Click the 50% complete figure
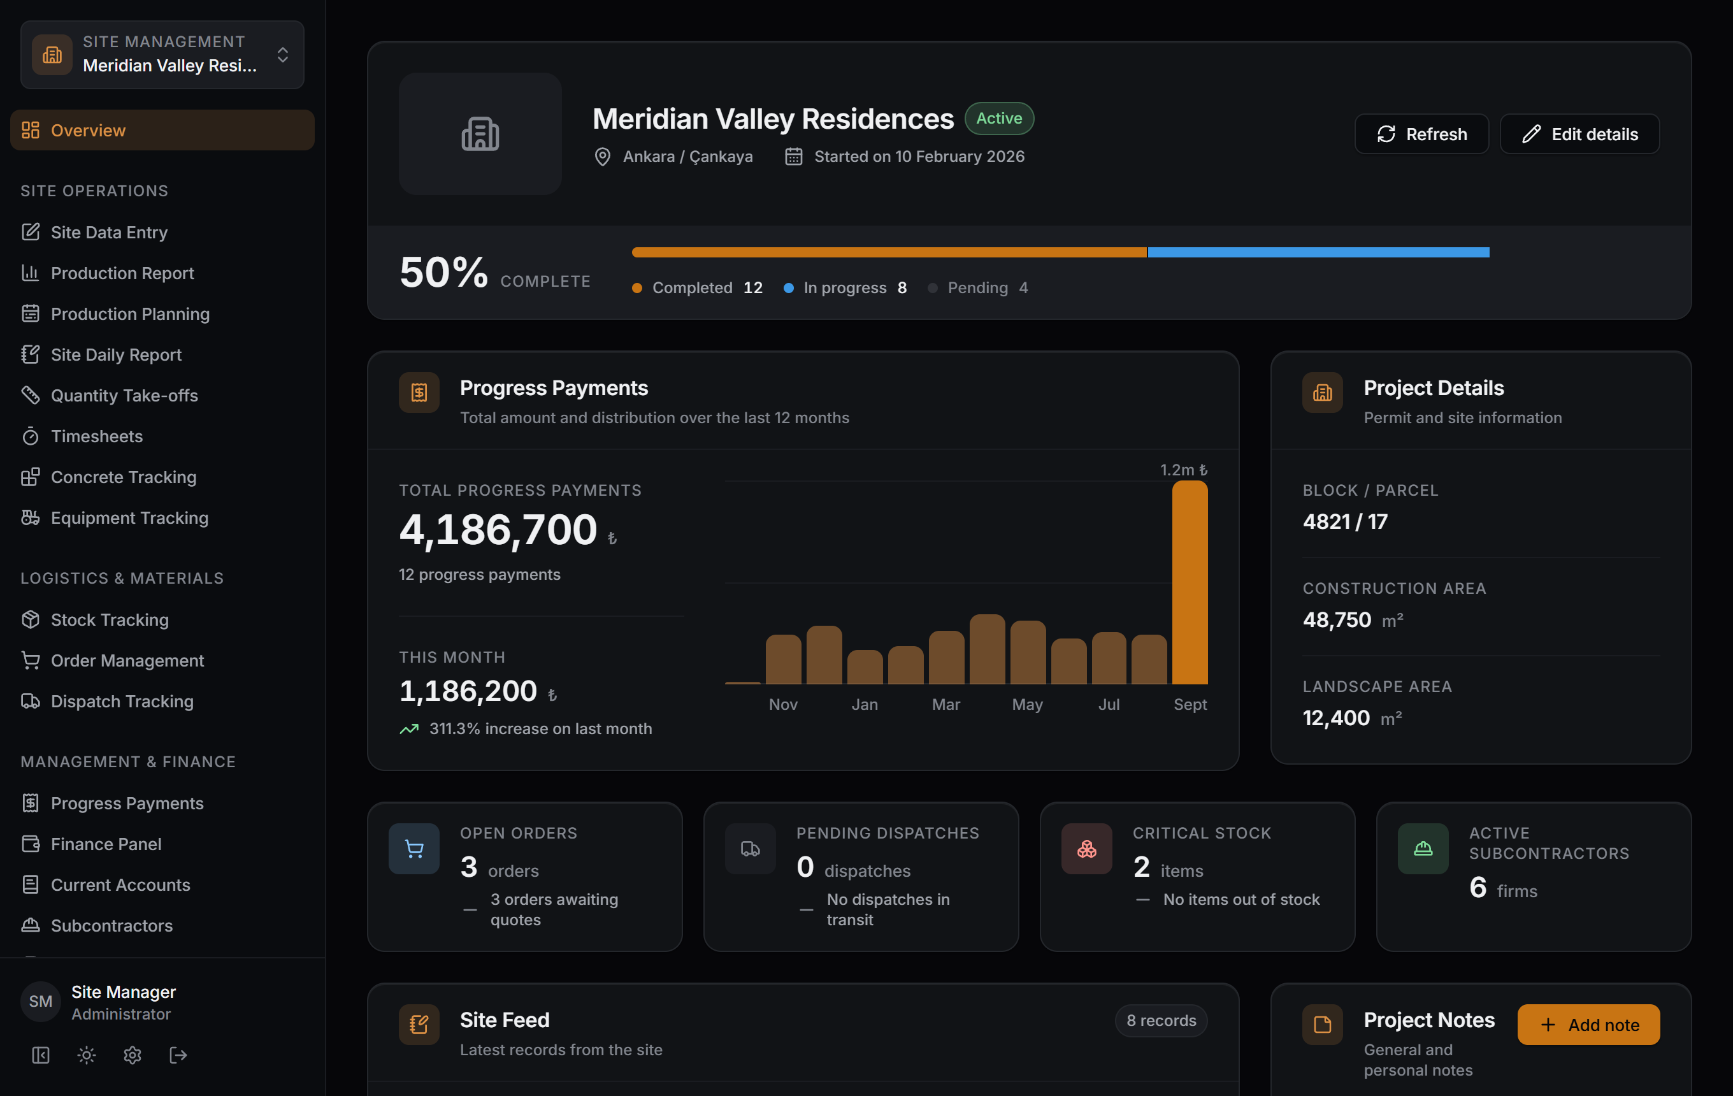This screenshot has height=1096, width=1733. pos(443,273)
